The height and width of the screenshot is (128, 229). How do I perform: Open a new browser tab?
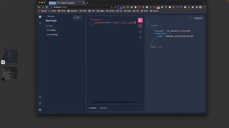click(x=88, y=3)
